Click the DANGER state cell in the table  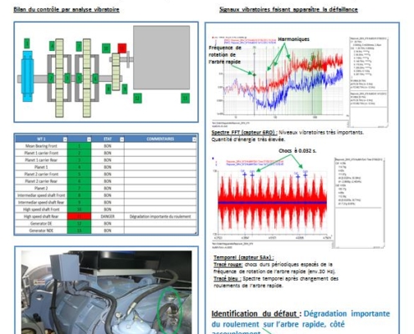tap(108, 216)
